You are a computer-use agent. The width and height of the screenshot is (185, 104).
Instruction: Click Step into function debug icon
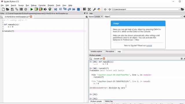65,9
